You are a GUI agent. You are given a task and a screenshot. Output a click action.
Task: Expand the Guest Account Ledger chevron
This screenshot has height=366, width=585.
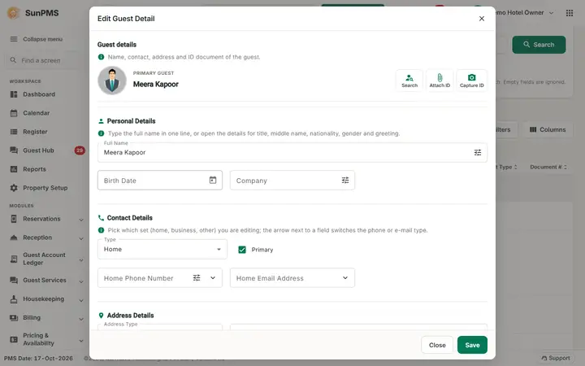(81, 259)
